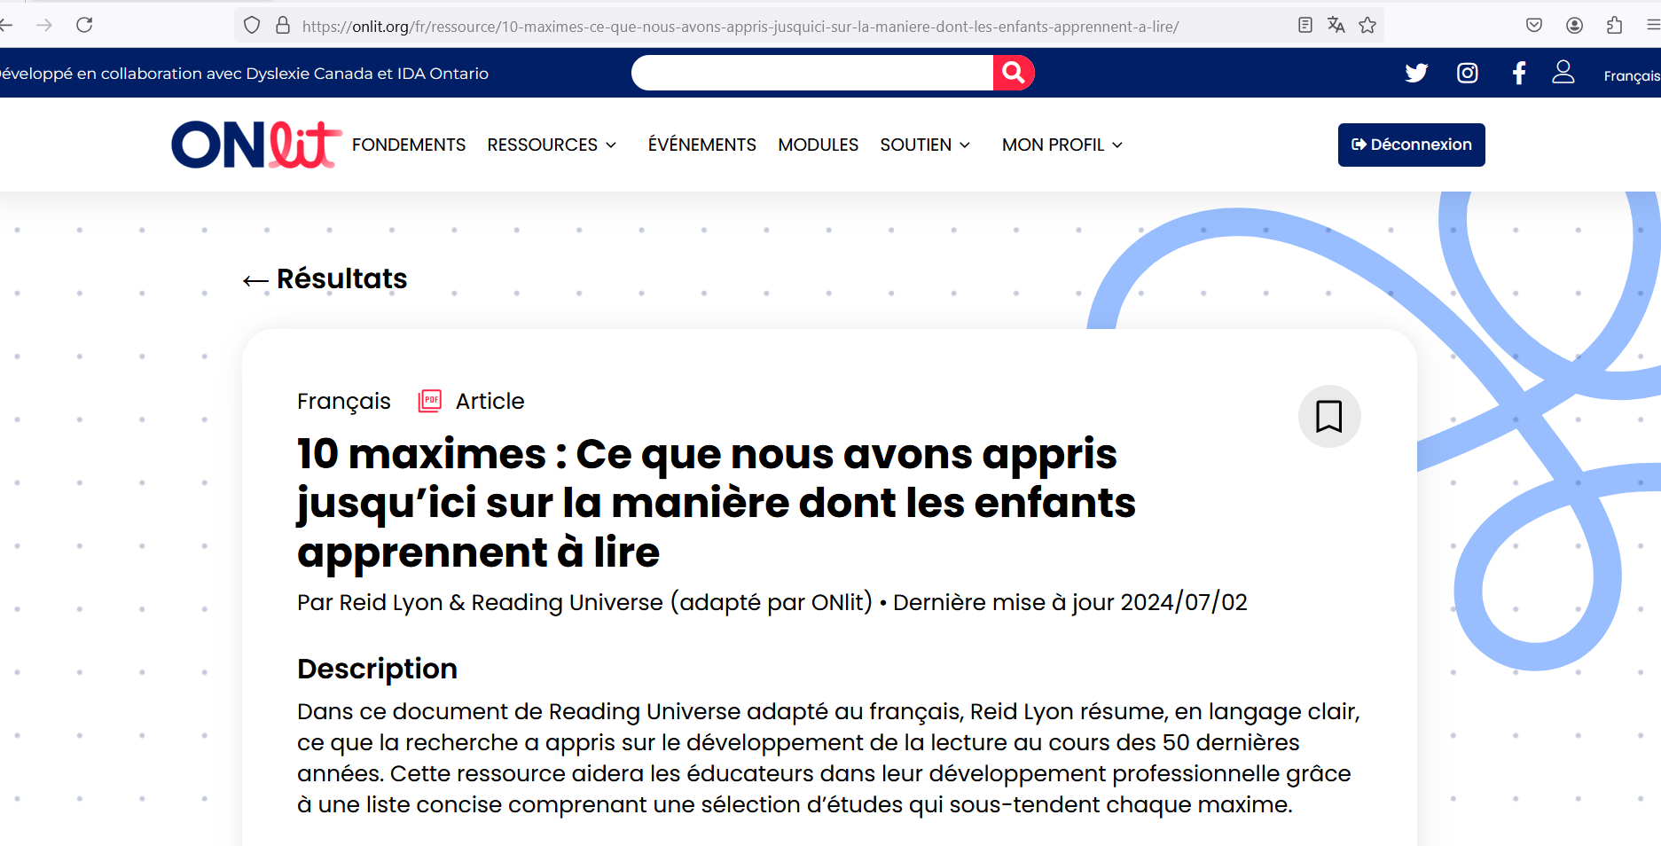Click the article title '10 maximes'
1661x846 pixels.
pos(717,503)
